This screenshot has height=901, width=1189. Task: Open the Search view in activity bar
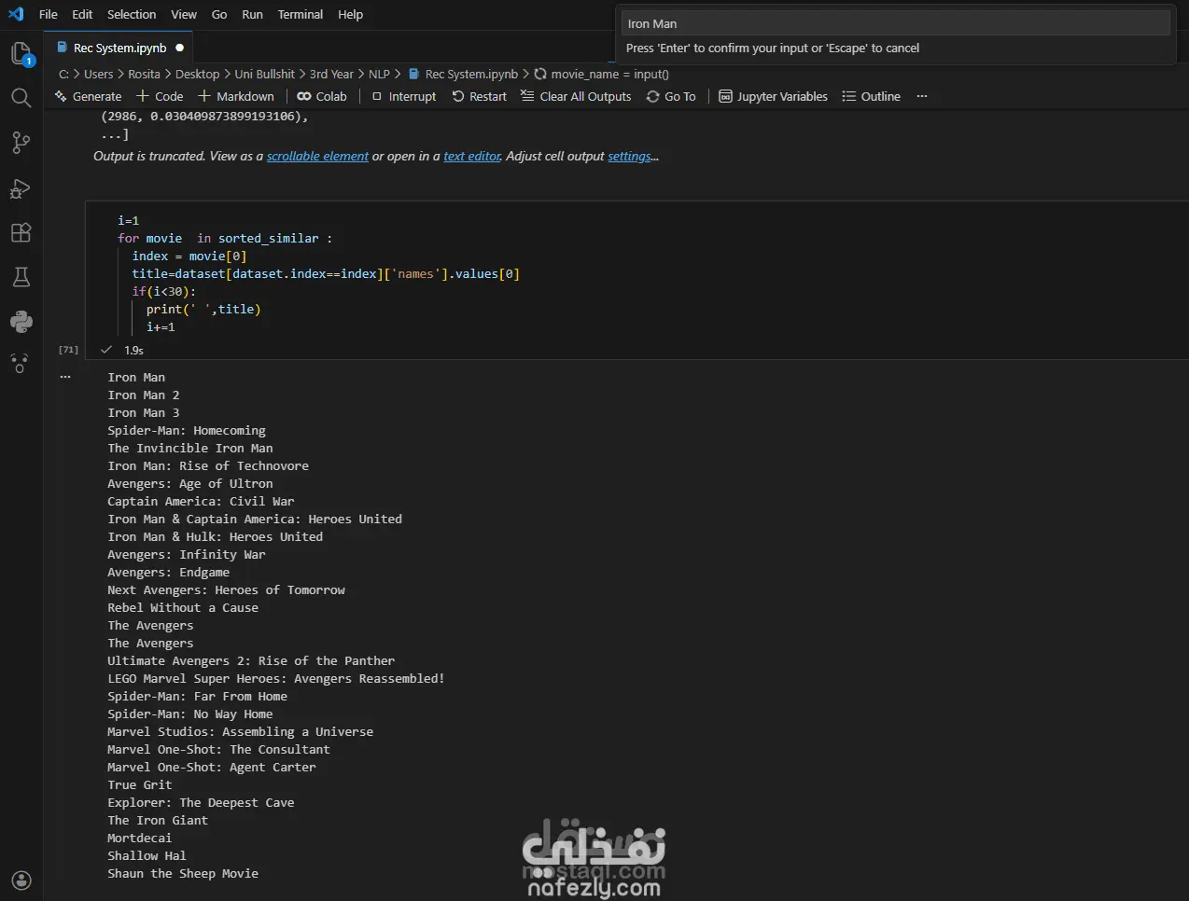tap(21, 98)
